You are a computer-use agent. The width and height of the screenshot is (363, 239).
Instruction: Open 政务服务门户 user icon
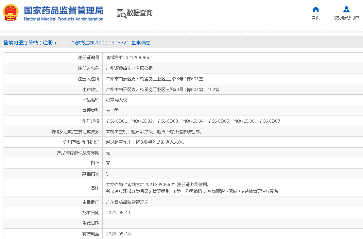[x=346, y=9]
